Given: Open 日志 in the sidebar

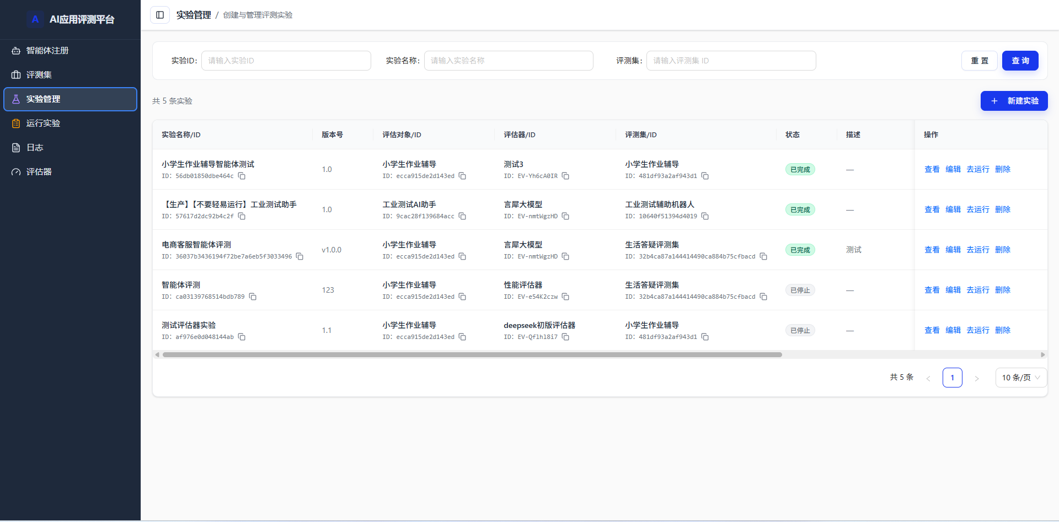Looking at the screenshot, I should 70,148.
